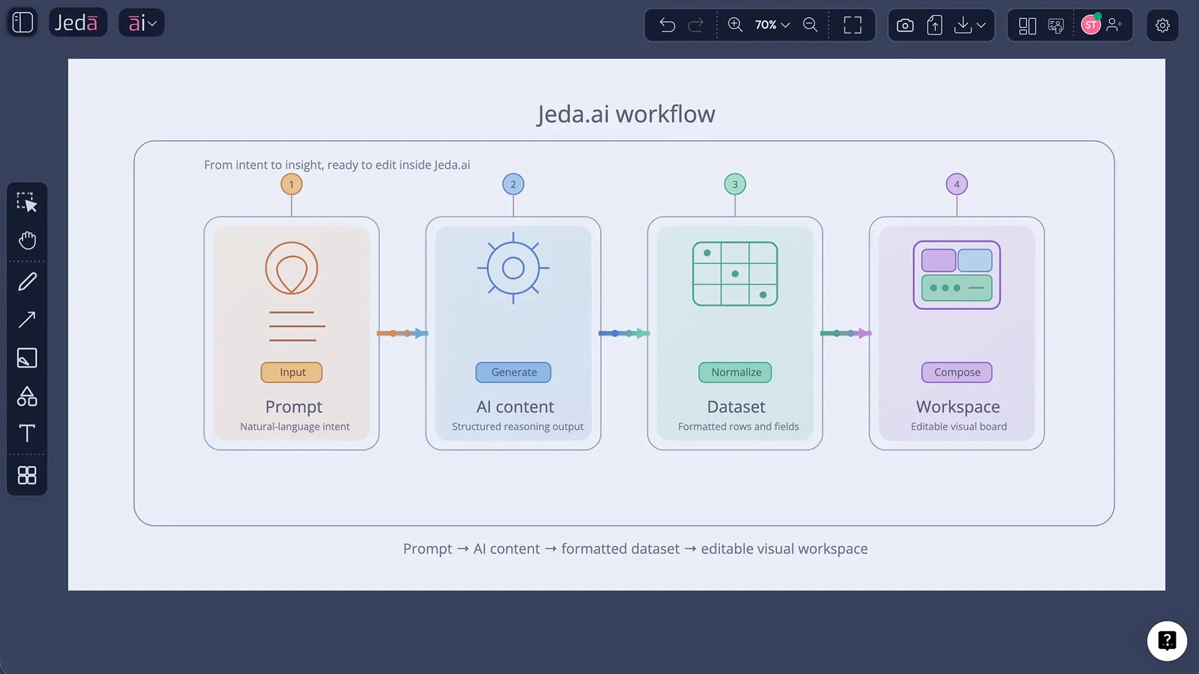
Task: Expand the download options chevron
Action: click(x=982, y=26)
